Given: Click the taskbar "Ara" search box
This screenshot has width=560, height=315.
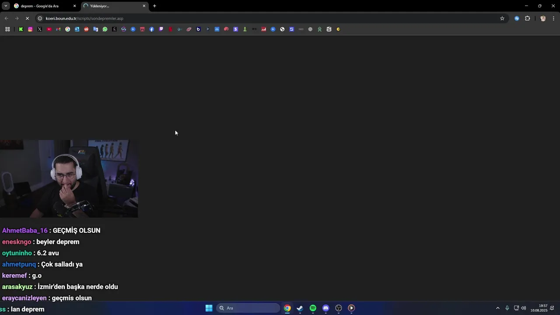Looking at the screenshot, I should 248,308.
